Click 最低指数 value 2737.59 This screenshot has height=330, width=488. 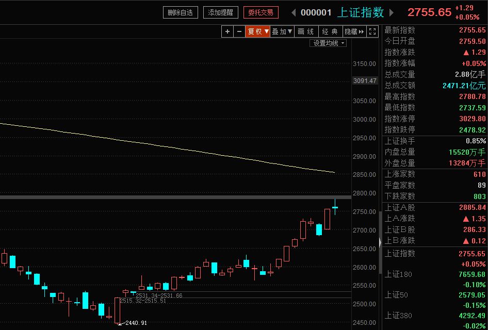point(473,108)
